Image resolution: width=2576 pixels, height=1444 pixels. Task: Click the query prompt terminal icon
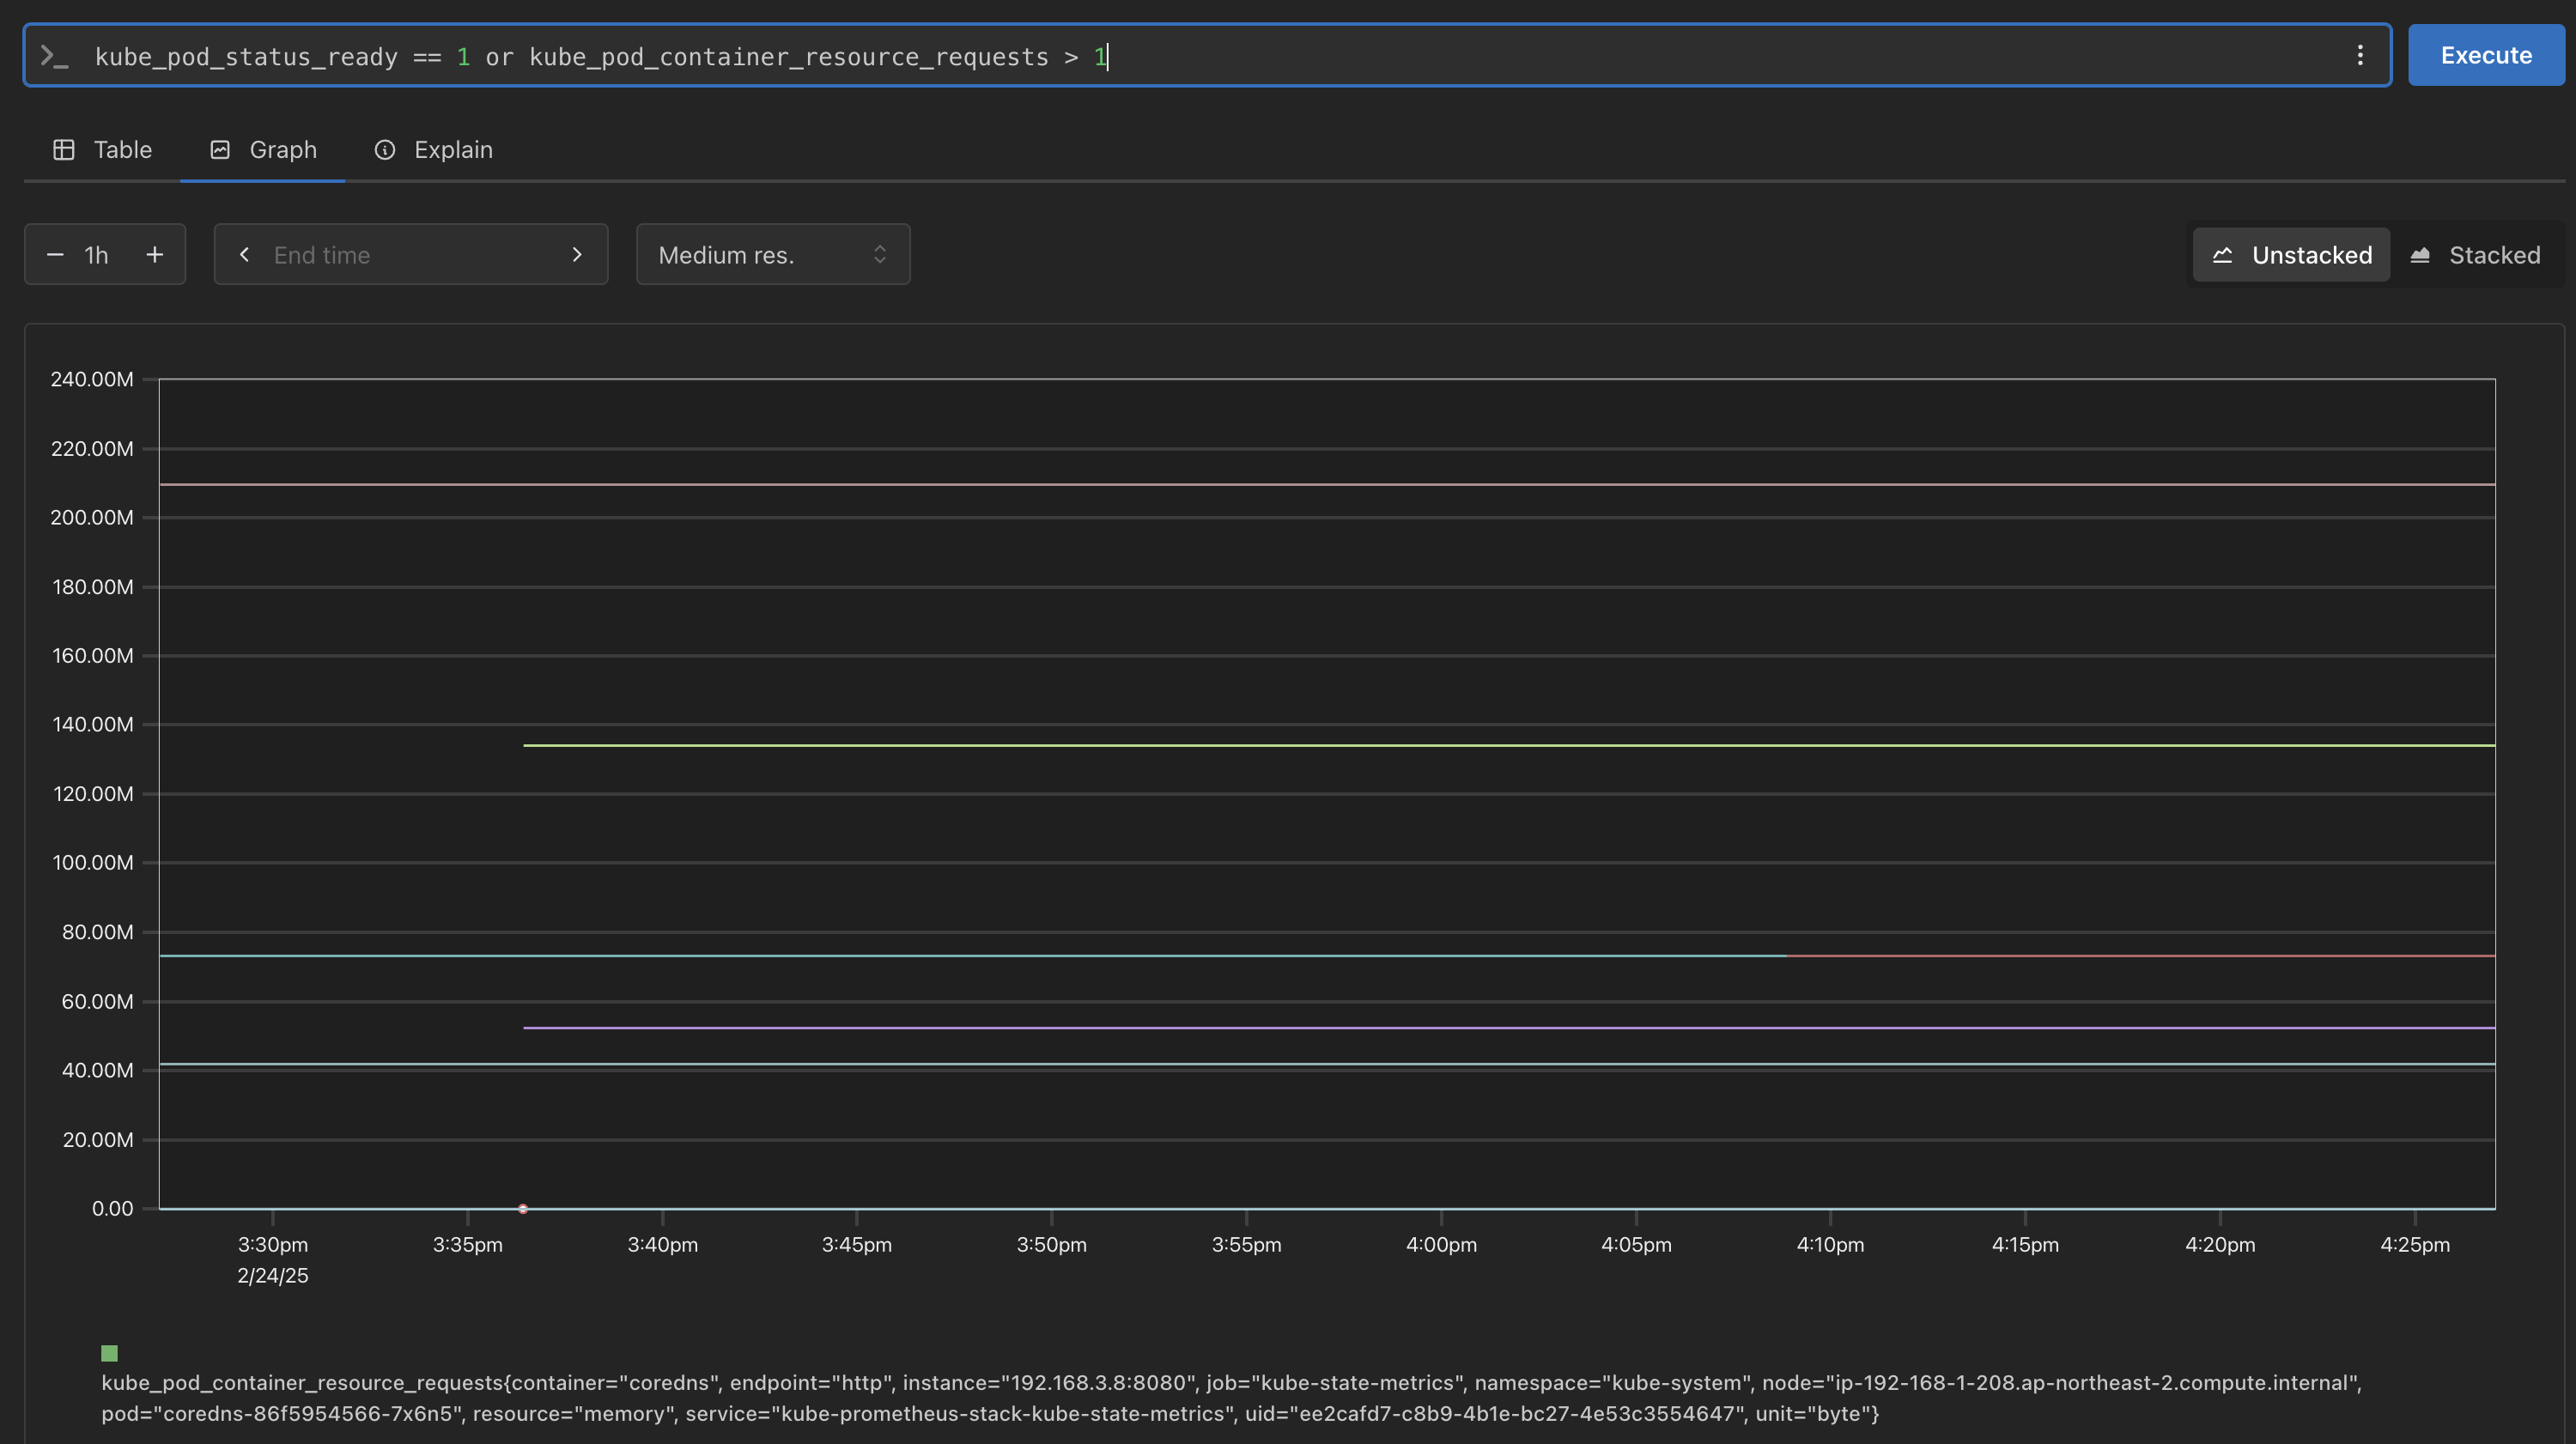click(x=54, y=57)
